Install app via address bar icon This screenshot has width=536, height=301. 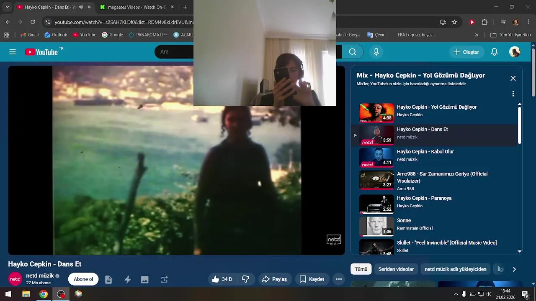(x=443, y=22)
